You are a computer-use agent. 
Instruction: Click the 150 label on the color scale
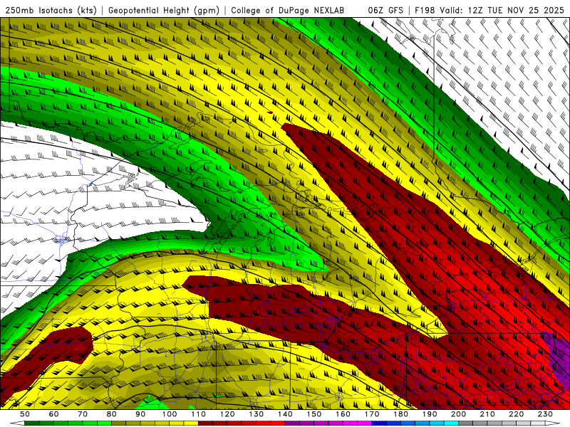314,414
